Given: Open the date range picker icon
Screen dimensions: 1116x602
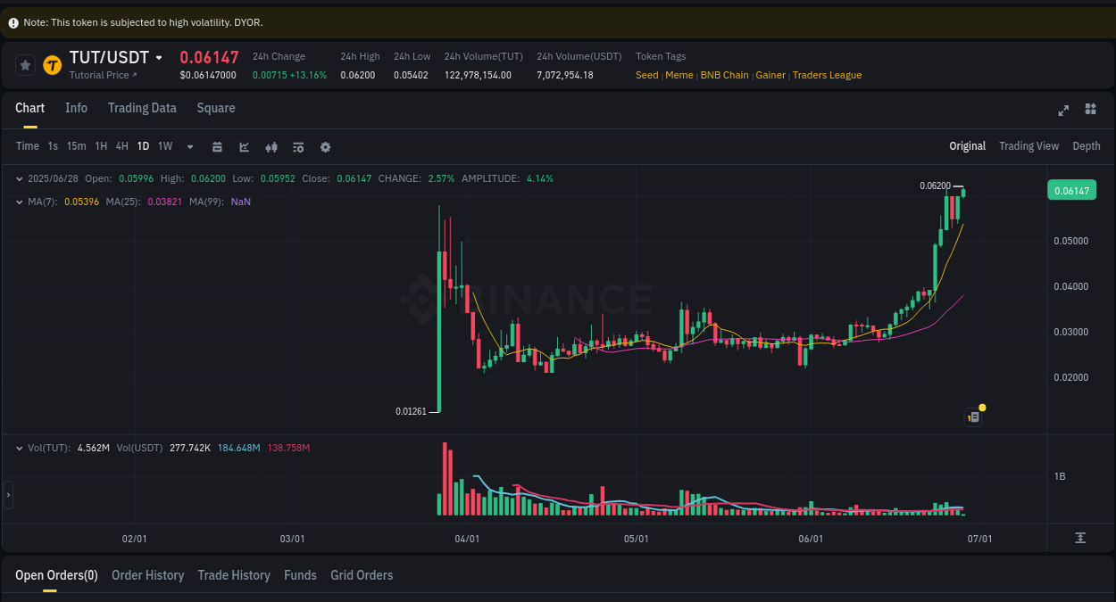Looking at the screenshot, I should pyautogui.click(x=217, y=145).
